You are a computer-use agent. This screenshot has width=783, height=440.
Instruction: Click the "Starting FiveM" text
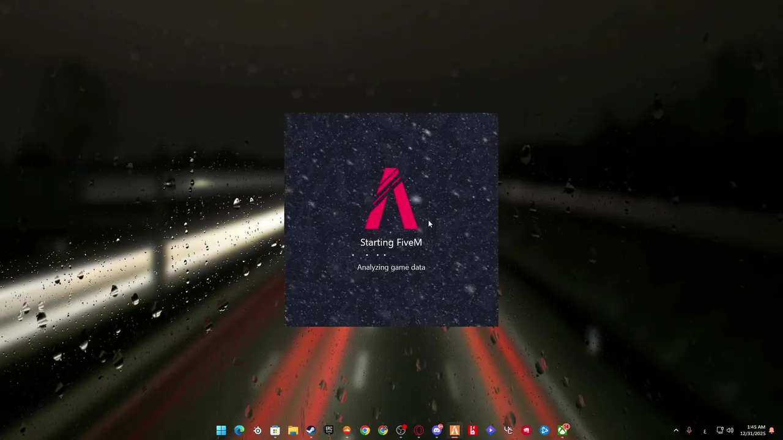click(x=391, y=243)
